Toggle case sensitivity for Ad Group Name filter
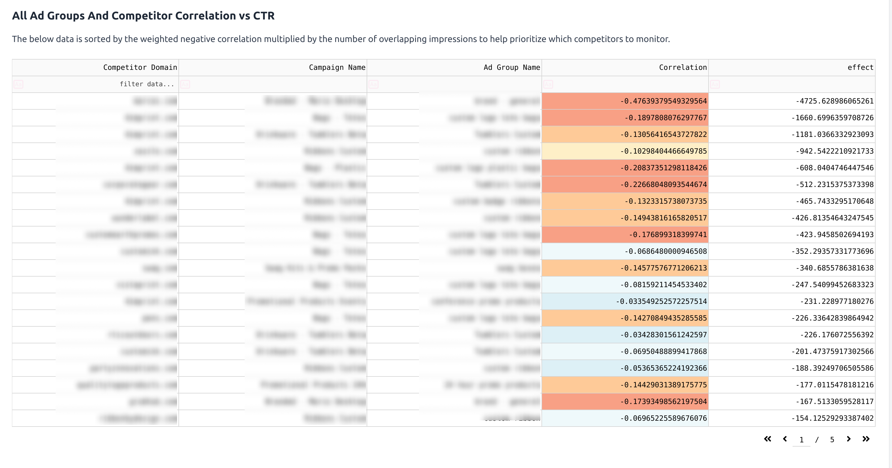This screenshot has height=468, width=892. click(x=373, y=84)
